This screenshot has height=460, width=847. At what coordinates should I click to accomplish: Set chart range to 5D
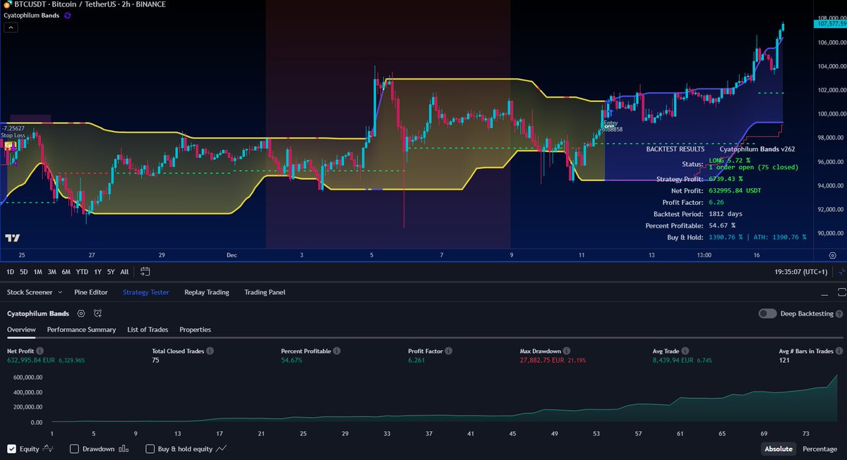pyautogui.click(x=23, y=271)
